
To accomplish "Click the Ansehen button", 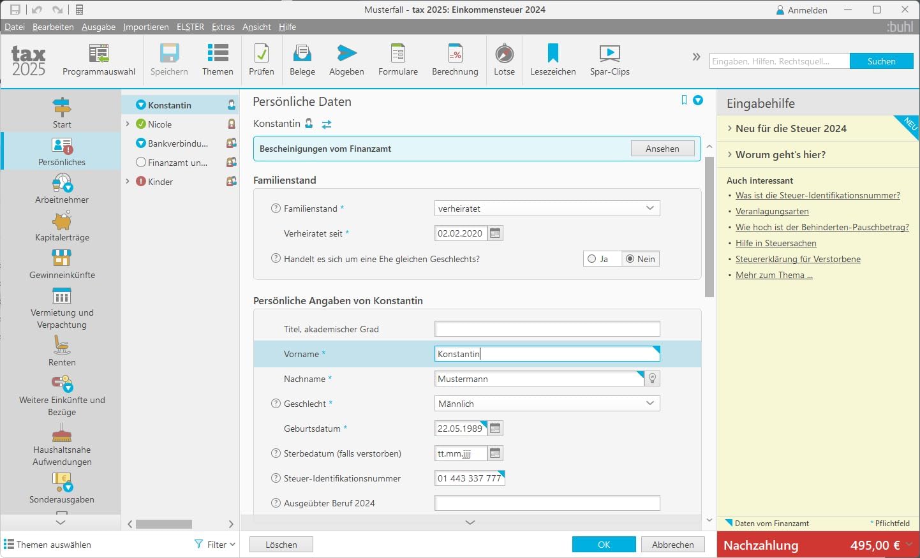I will coord(662,149).
